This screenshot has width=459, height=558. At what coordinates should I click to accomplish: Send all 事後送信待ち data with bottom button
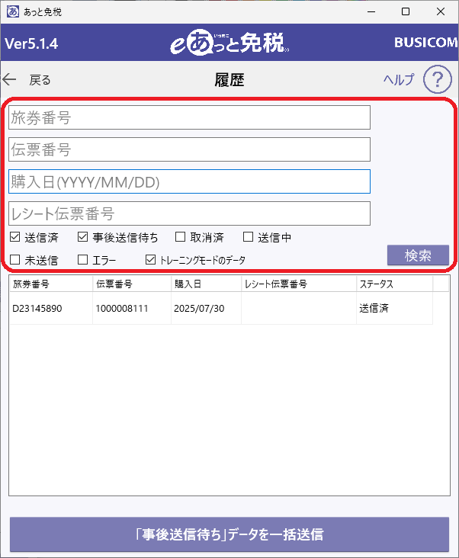point(230,534)
